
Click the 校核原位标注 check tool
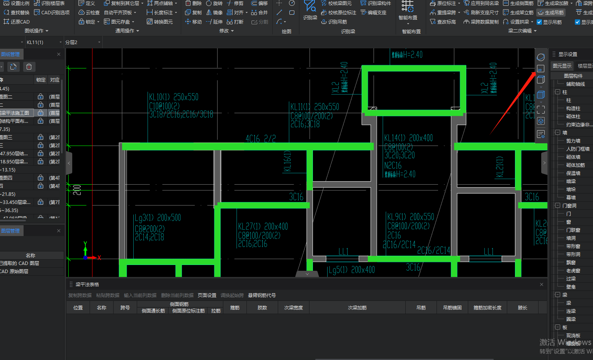(338, 12)
